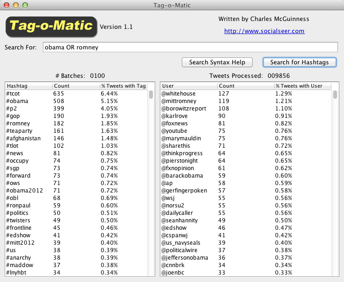Select the @sharethis user row
This screenshot has width=344, height=282.
246,146
